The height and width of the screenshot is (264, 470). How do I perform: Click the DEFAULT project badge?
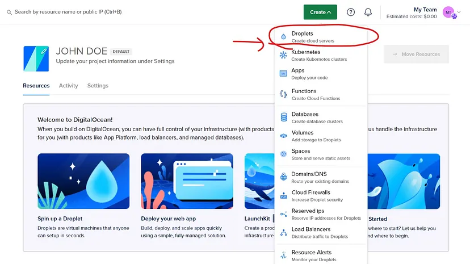(x=121, y=52)
